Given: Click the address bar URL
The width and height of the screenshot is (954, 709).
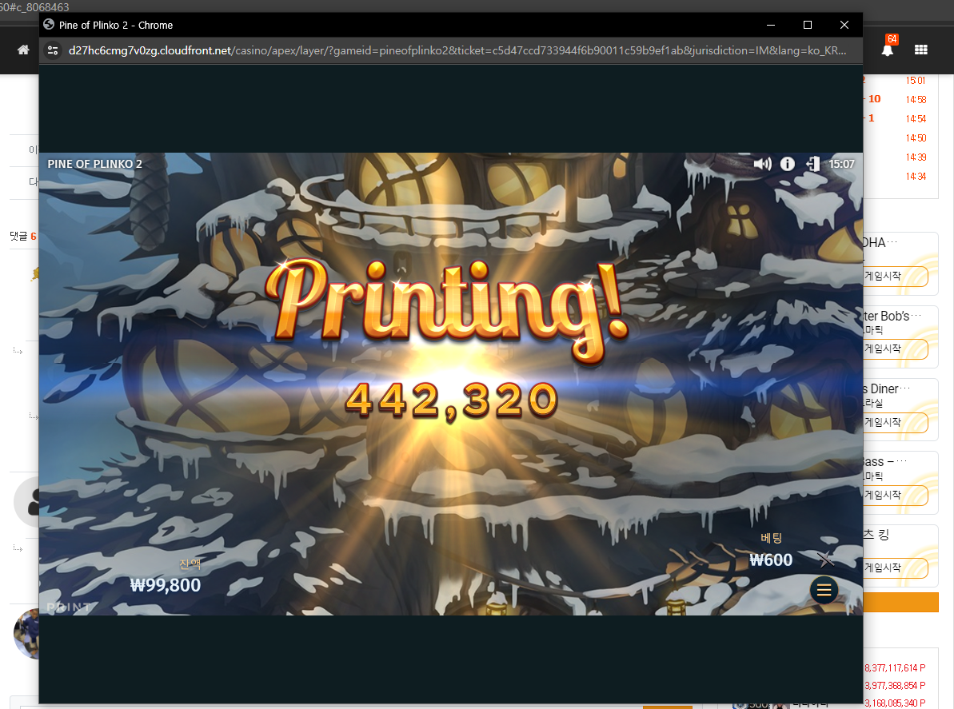Looking at the screenshot, I should 457,50.
